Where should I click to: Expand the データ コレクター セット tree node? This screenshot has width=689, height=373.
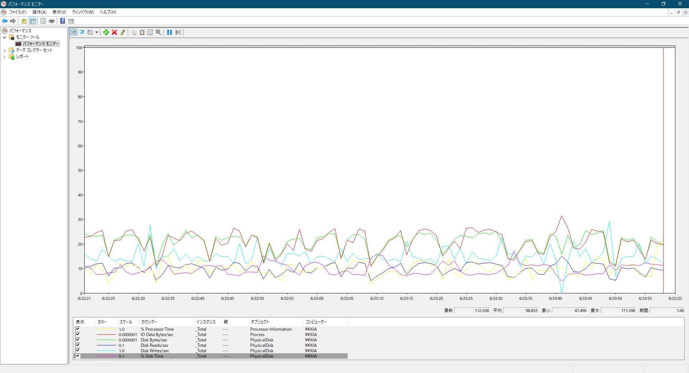coord(4,51)
